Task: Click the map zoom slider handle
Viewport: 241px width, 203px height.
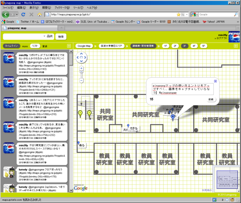Action: (x=81, y=72)
